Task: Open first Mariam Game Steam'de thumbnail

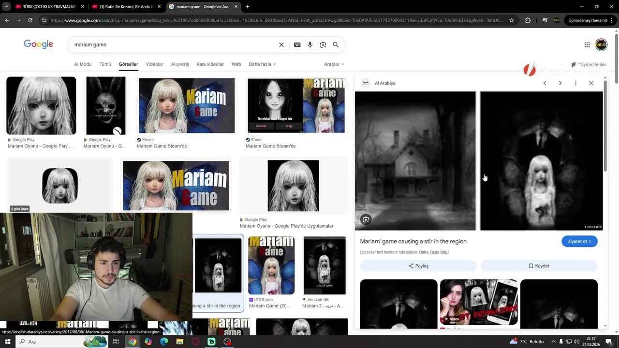Action: point(187,105)
